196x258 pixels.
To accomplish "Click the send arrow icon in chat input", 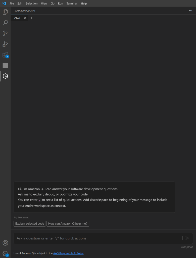I will 187,238.
